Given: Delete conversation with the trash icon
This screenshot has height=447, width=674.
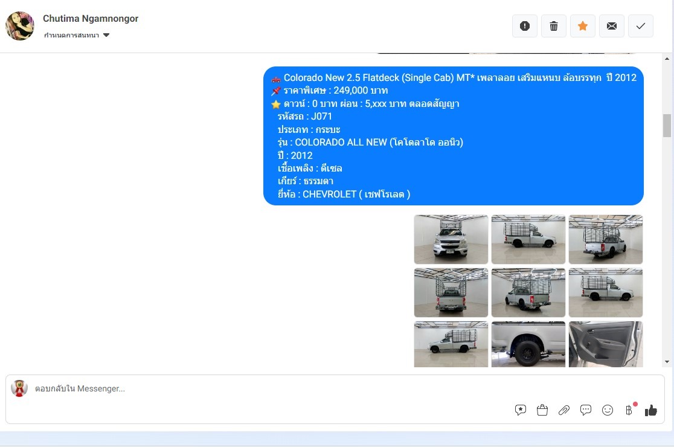Looking at the screenshot, I should [x=554, y=26].
